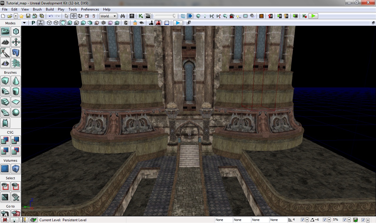Toggle the rotation grid snap checkbox

(x=325, y=220)
